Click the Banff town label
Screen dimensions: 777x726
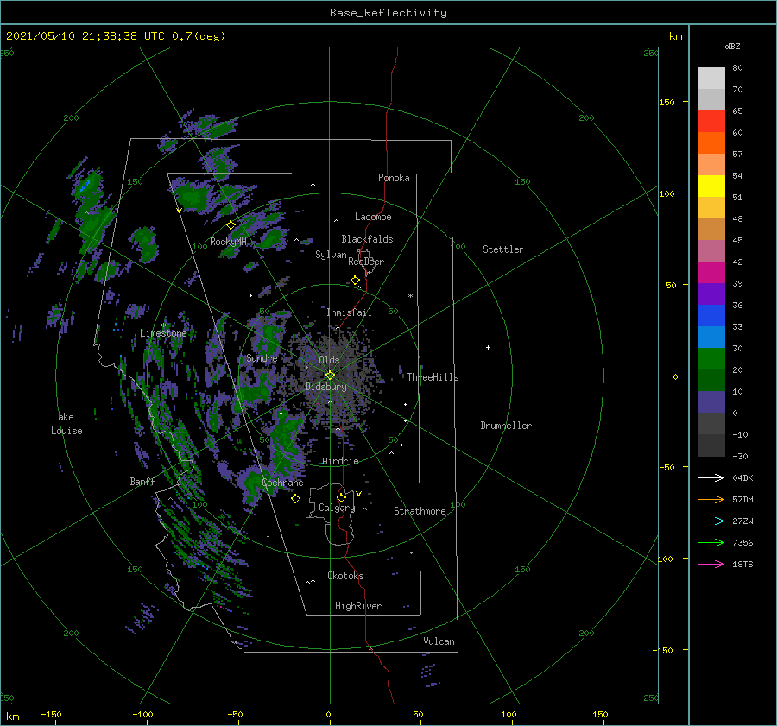click(x=142, y=481)
